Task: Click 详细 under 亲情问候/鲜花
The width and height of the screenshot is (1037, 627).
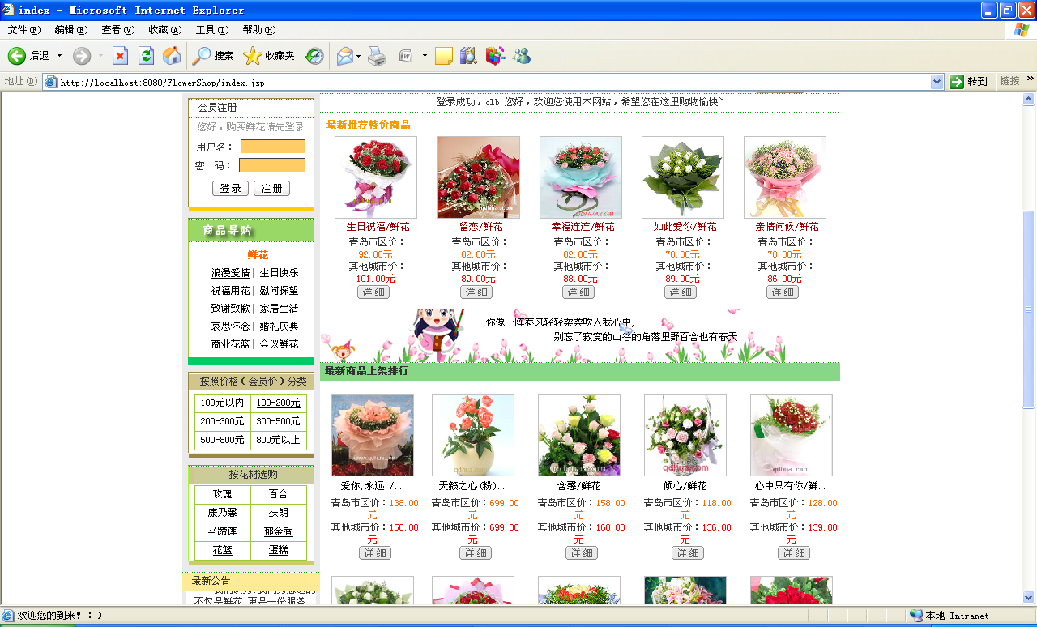Action: click(x=783, y=292)
